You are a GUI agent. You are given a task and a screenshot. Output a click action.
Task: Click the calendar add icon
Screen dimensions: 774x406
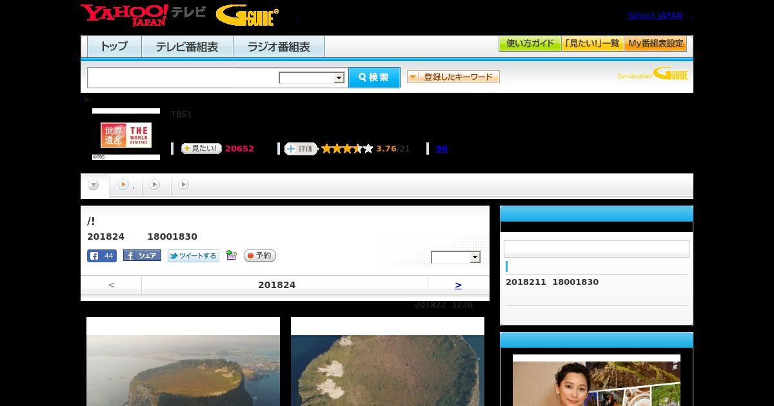[232, 256]
